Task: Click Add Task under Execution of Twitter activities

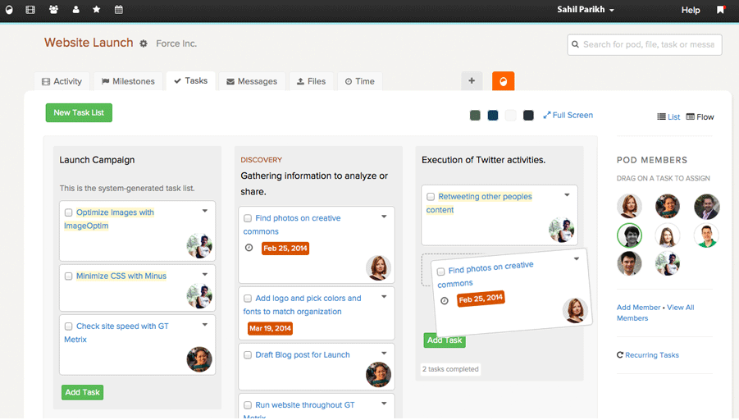Action: (x=445, y=340)
